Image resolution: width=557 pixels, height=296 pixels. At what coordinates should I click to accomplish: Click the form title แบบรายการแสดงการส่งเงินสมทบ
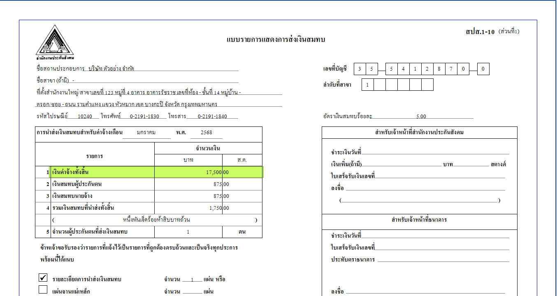pos(275,39)
